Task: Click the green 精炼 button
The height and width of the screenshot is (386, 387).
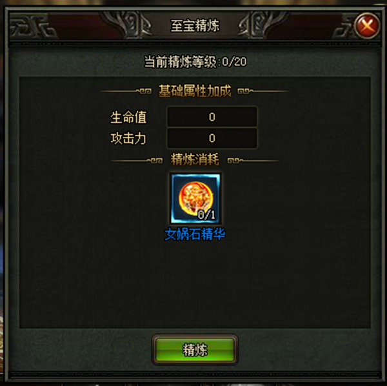Action: [x=195, y=349]
